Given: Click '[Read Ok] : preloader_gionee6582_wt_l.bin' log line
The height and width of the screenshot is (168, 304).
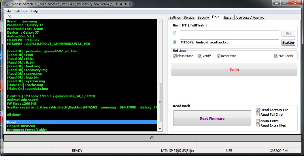Looking at the screenshot, I should (x=42, y=51).
